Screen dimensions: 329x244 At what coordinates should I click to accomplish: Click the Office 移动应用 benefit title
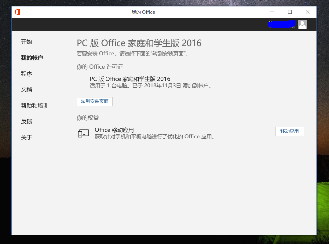pos(114,130)
